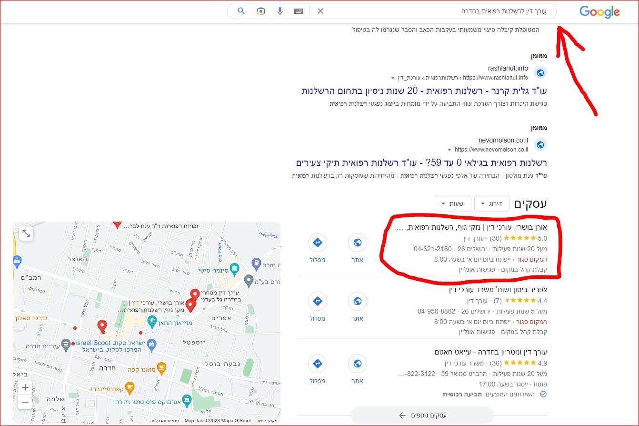Screen dimensions: 639x426
Task: Expand the map to full view
Action: [x=26, y=233]
